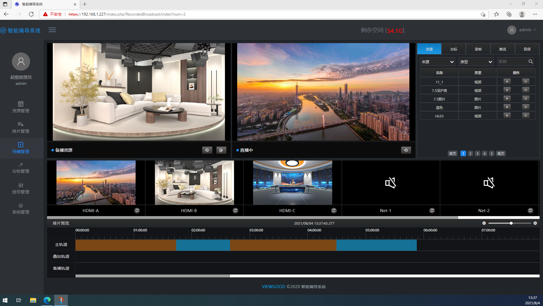The height and width of the screenshot is (306, 543).
Task: Select the HDMI-B thumbnail
Action: pyautogui.click(x=194, y=183)
